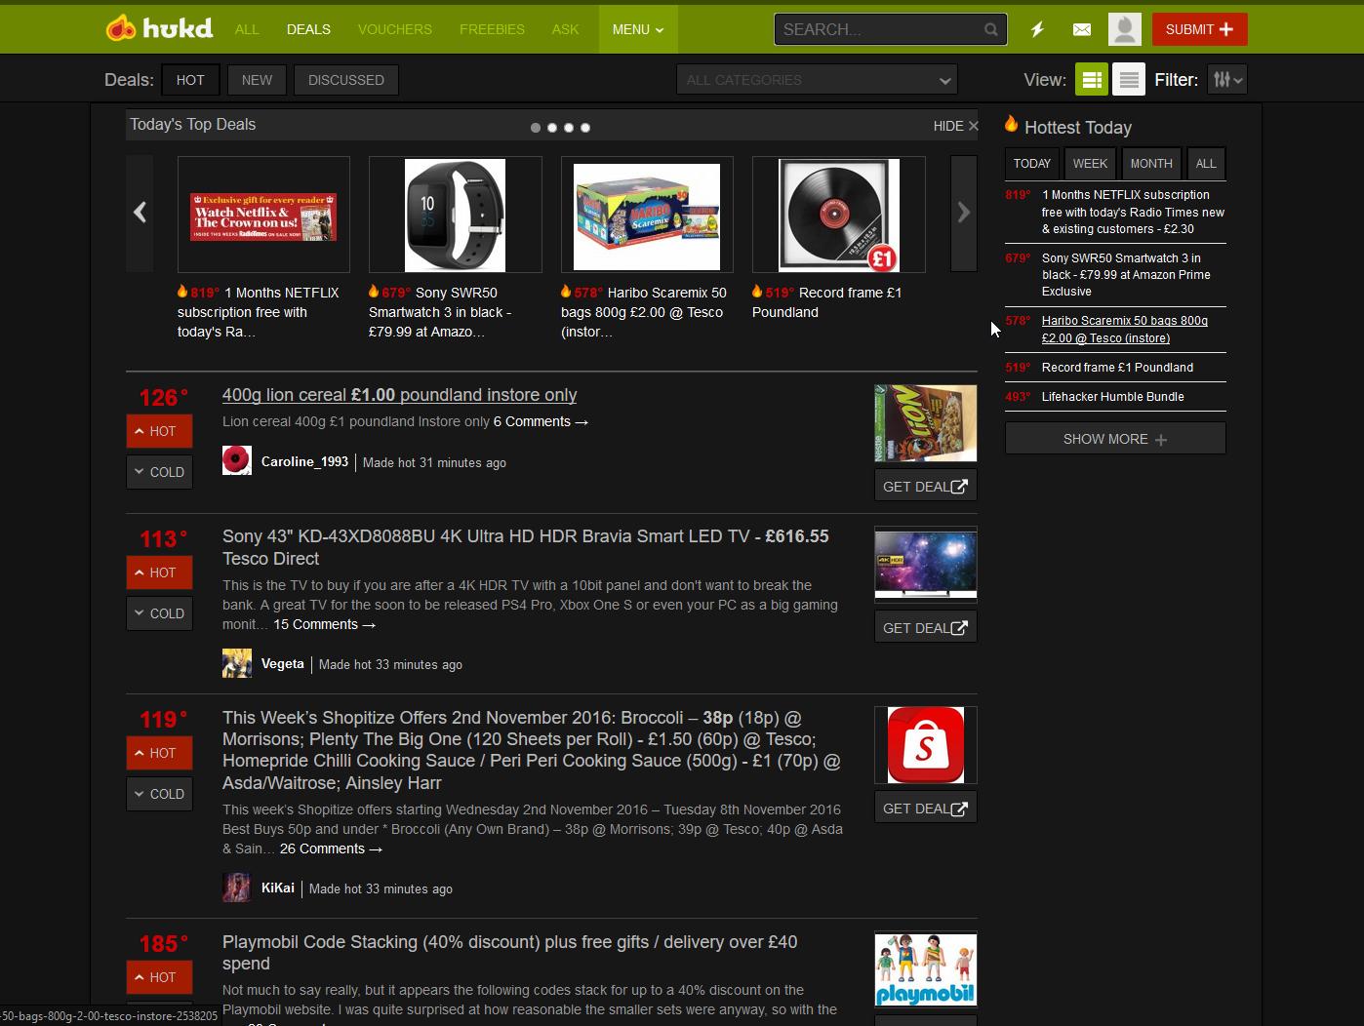
Task: Open the Filter settings icon
Action: point(1226,79)
